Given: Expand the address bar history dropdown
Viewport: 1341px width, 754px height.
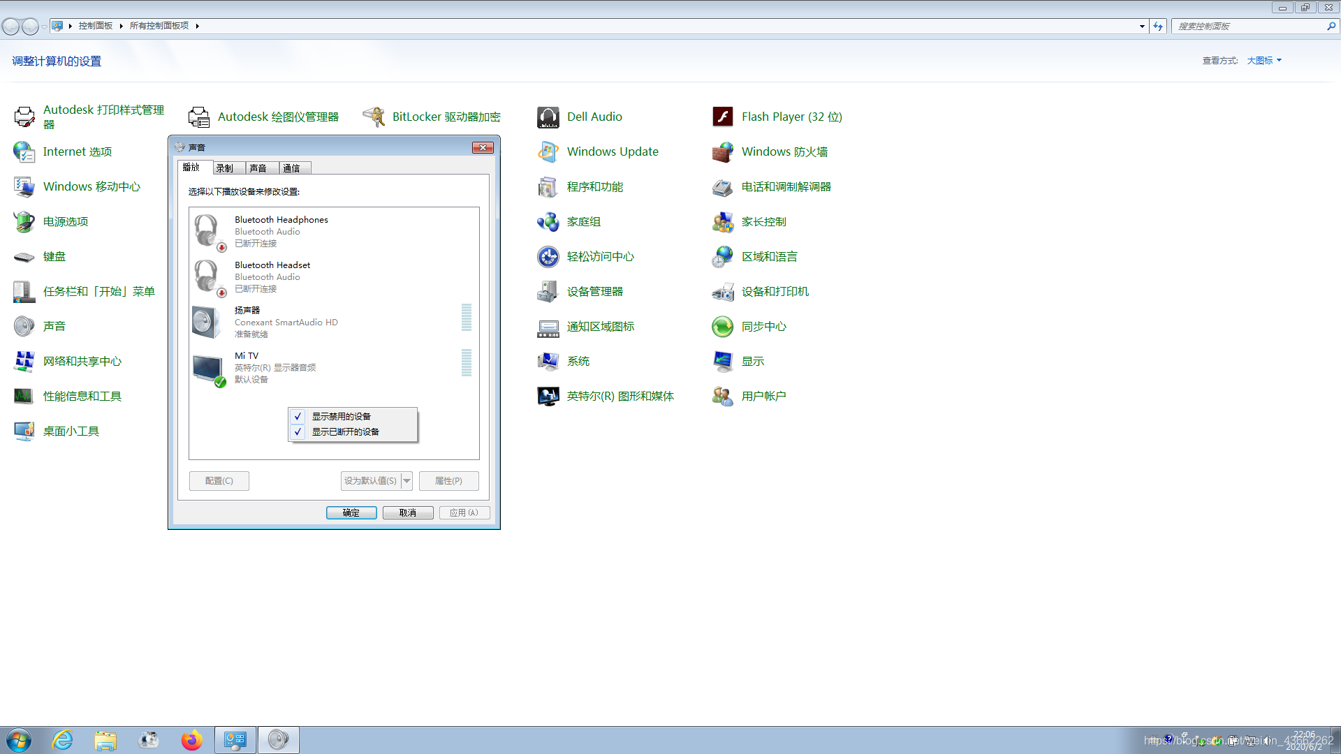Looking at the screenshot, I should (1142, 26).
